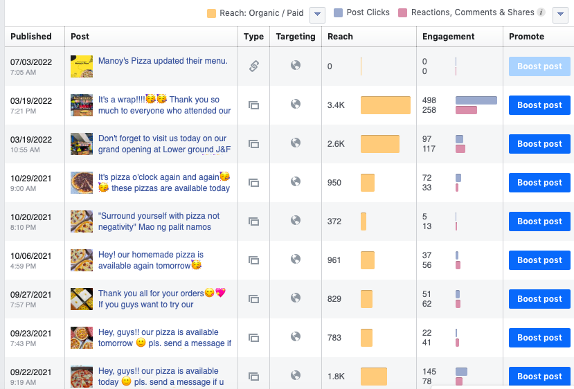Boost the "It's a wrap" post

pyautogui.click(x=539, y=105)
